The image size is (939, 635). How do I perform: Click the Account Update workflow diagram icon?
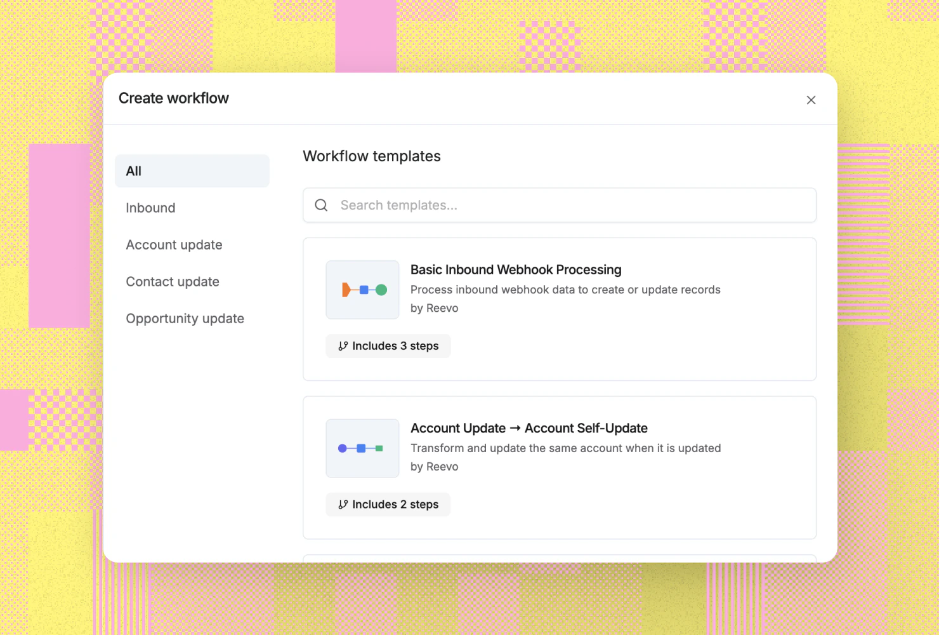[362, 448]
